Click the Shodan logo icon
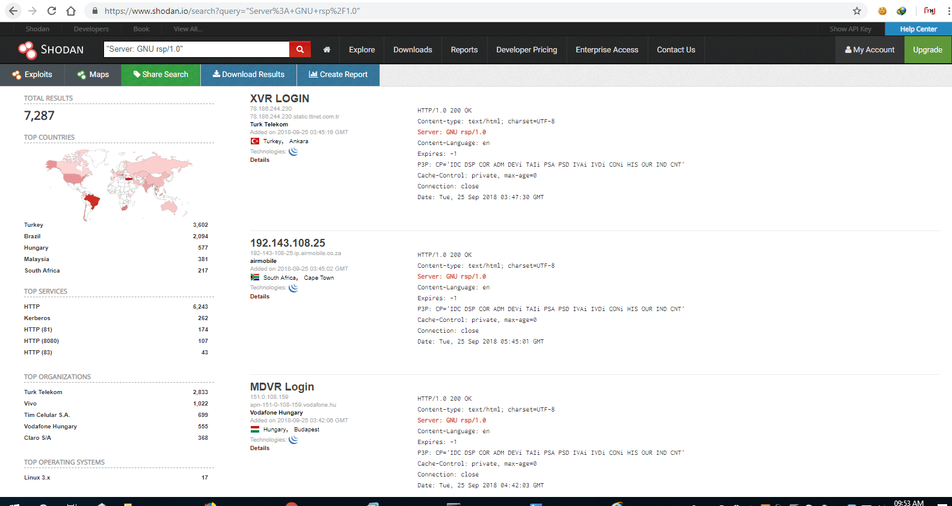Viewport: 952px width, 506px height. pos(27,50)
